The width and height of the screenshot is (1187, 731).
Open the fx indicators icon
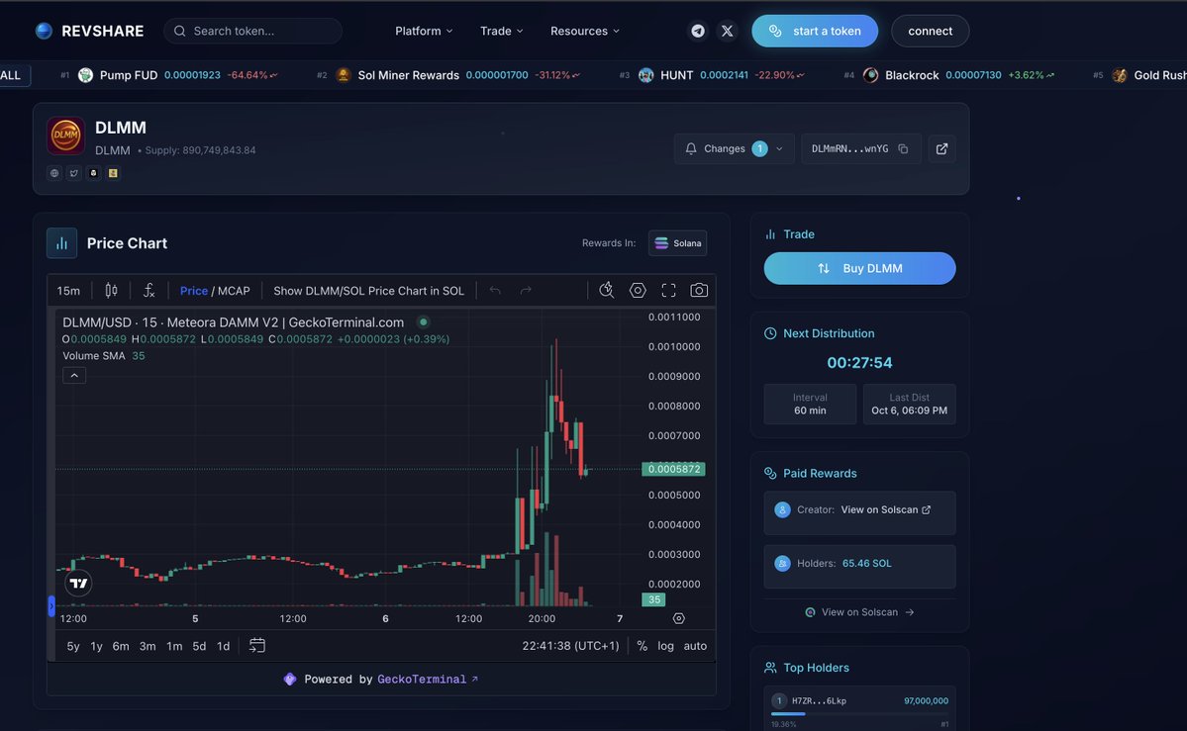(149, 291)
